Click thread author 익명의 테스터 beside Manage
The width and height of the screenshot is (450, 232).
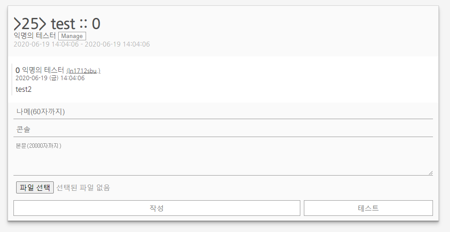pos(35,36)
